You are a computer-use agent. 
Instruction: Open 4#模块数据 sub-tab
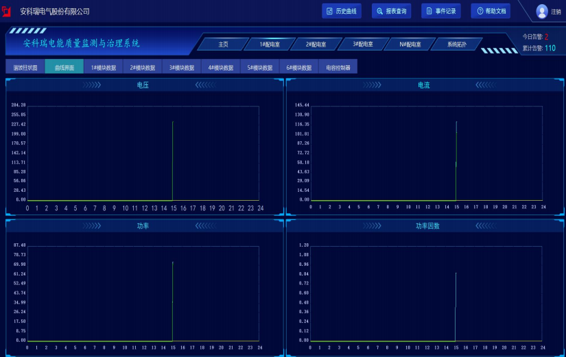[220, 67]
